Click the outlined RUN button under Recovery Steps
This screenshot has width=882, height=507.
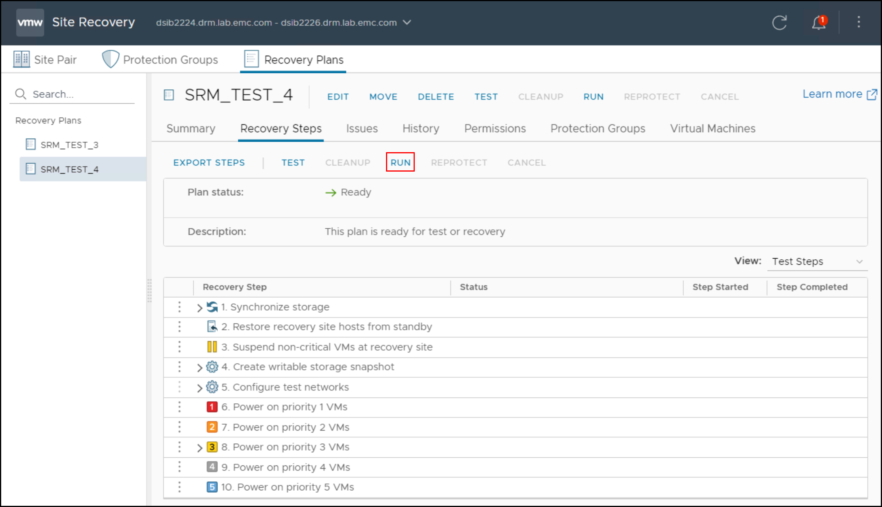[x=400, y=162]
